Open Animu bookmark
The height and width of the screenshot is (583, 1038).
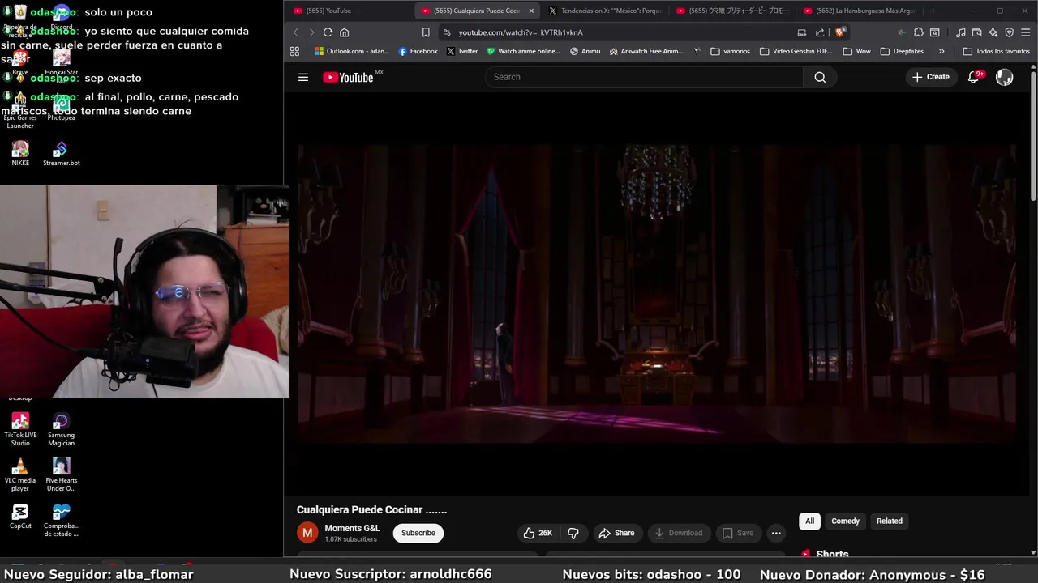pos(585,51)
